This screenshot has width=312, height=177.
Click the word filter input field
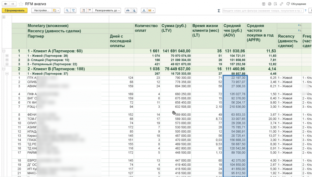pyautogui.click(x=263, y=11)
